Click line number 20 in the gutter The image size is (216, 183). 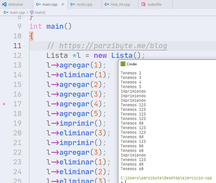[x=17, y=133]
